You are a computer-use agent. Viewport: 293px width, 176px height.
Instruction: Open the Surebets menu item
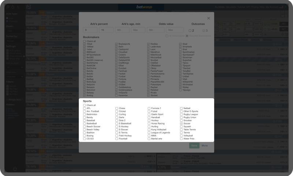pos(220,7)
